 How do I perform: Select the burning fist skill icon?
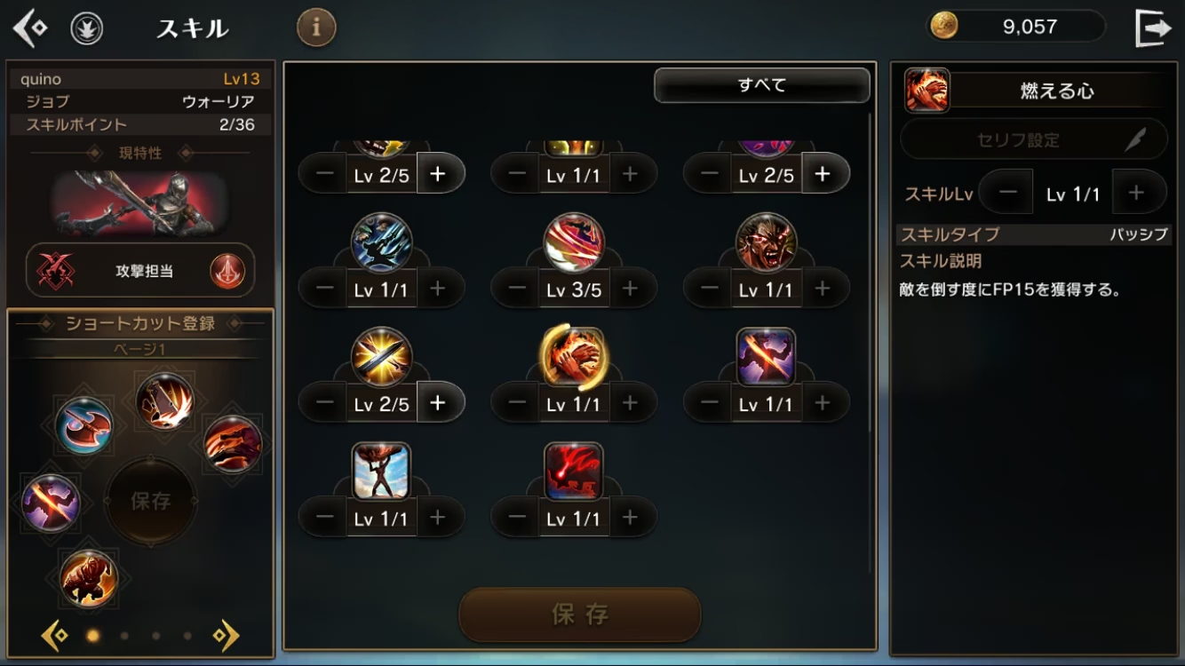573,357
